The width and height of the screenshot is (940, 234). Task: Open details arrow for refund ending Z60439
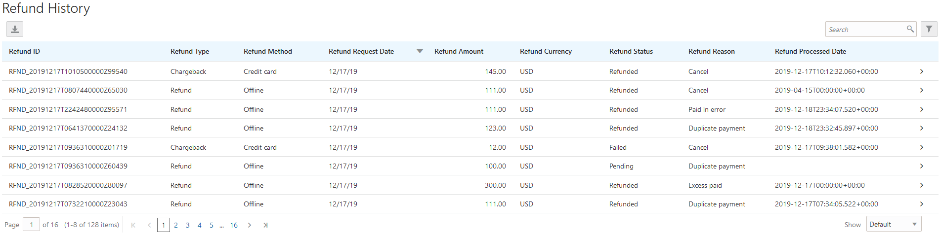[x=922, y=166]
